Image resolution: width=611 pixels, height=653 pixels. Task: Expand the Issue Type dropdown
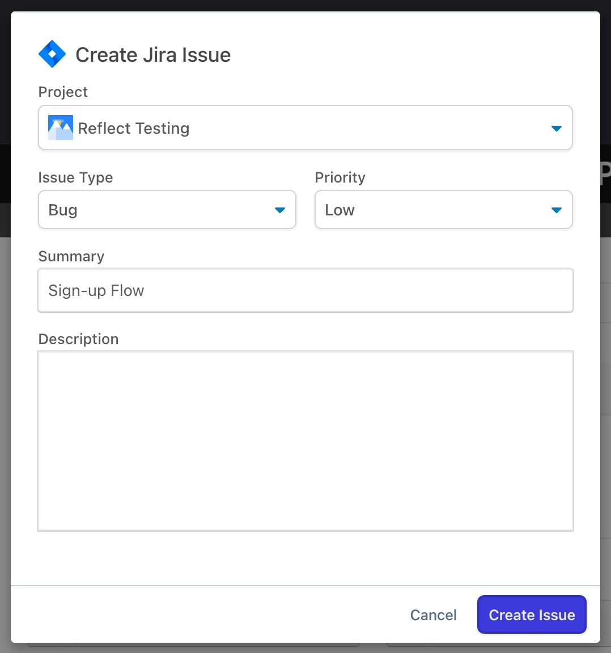point(167,210)
